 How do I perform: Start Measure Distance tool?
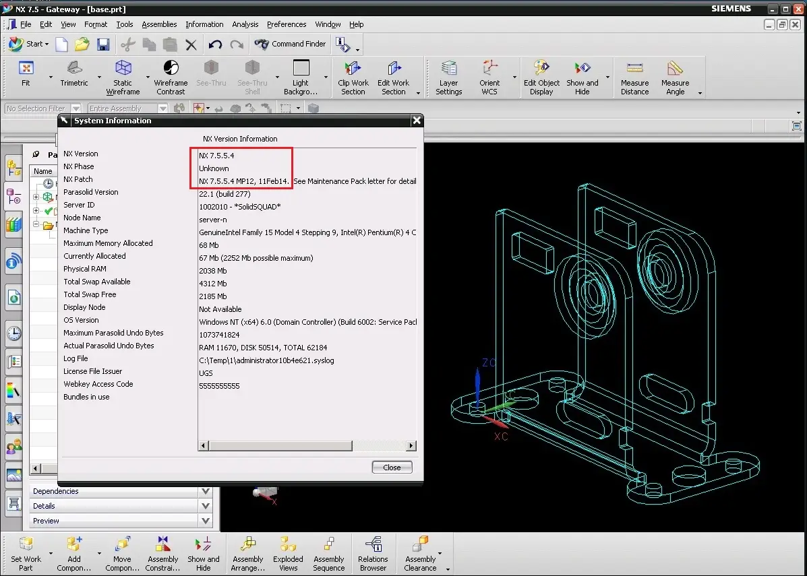tap(634, 77)
